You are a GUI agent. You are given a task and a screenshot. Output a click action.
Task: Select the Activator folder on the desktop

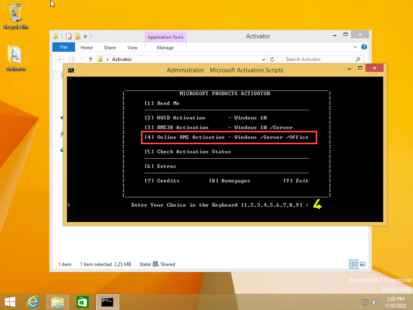[x=16, y=58]
